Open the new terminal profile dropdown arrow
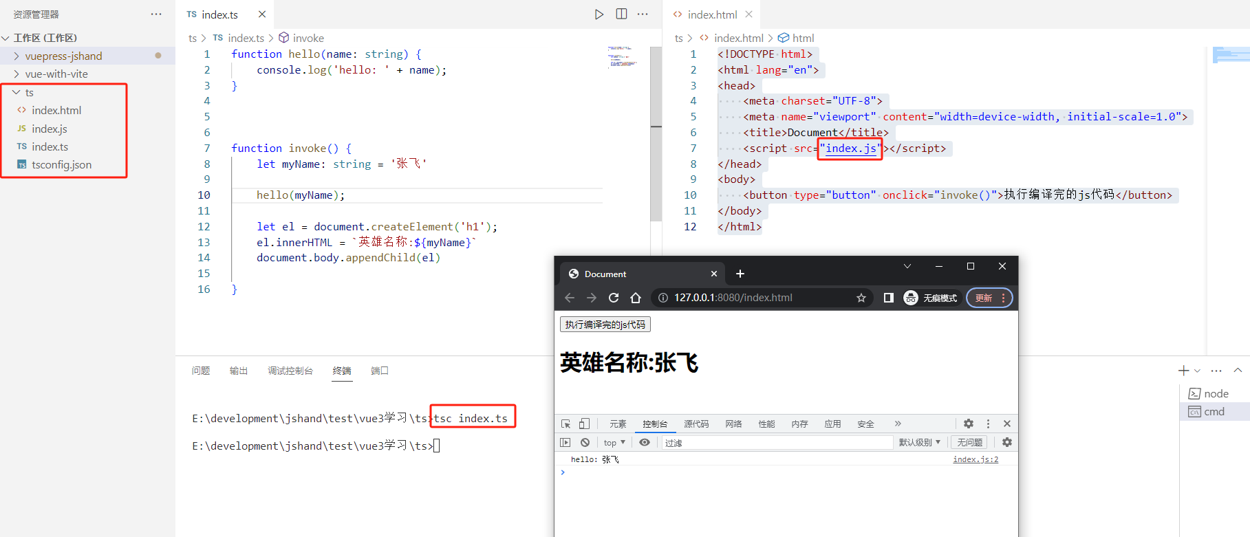 click(1198, 371)
